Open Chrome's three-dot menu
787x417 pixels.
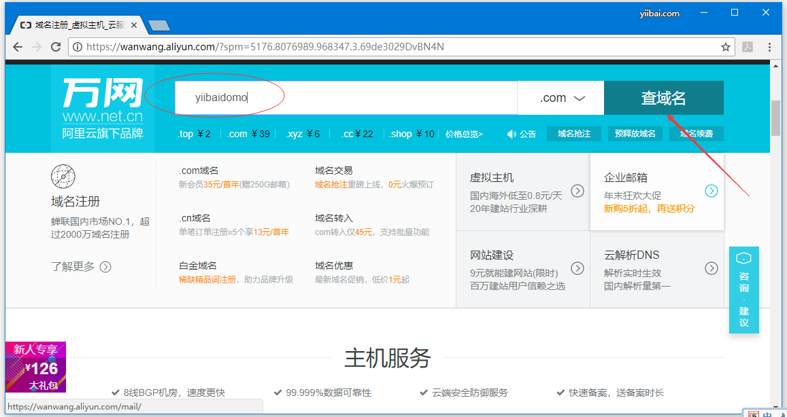pos(769,47)
